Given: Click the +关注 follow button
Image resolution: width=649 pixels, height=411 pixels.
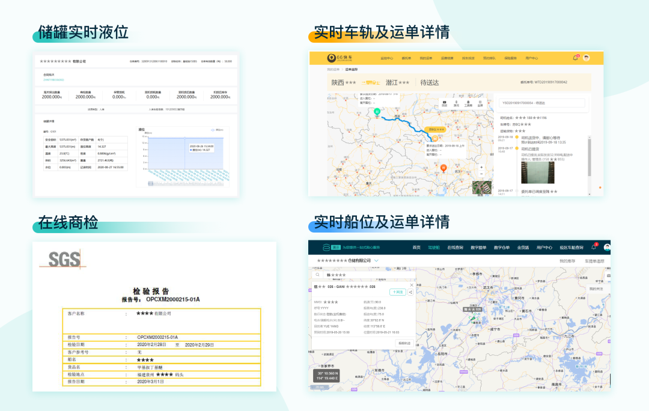Looking at the screenshot, I should pos(397,292).
